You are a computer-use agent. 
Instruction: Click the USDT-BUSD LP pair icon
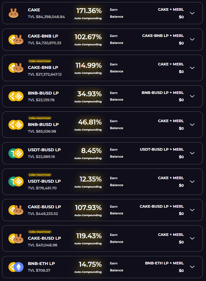(16, 153)
